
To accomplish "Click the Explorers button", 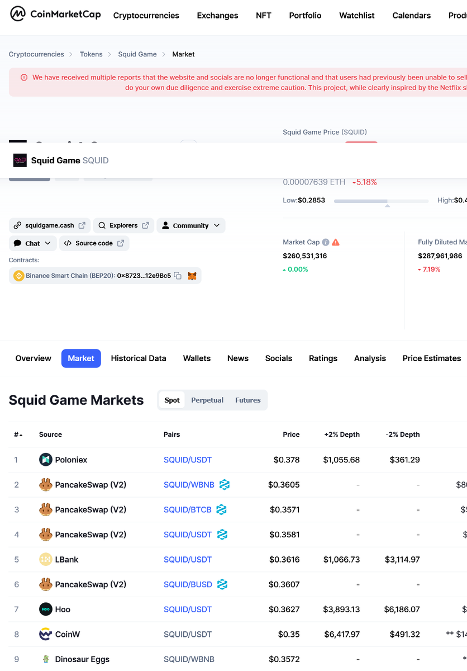I will [123, 225].
